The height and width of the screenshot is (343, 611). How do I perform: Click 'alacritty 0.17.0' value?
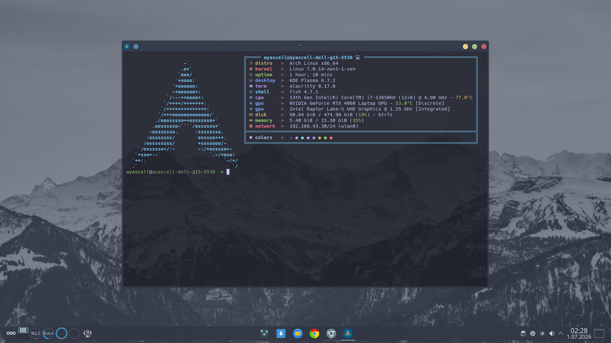click(x=312, y=86)
